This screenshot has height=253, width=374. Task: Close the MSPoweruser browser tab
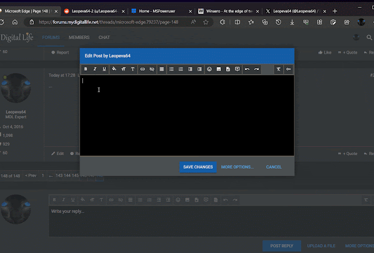click(x=190, y=12)
